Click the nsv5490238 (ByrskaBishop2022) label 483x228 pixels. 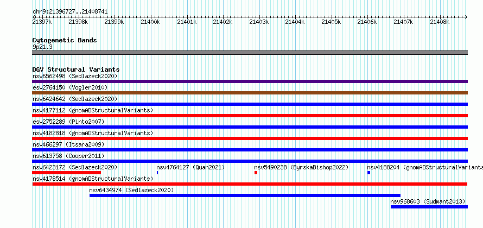point(301,167)
